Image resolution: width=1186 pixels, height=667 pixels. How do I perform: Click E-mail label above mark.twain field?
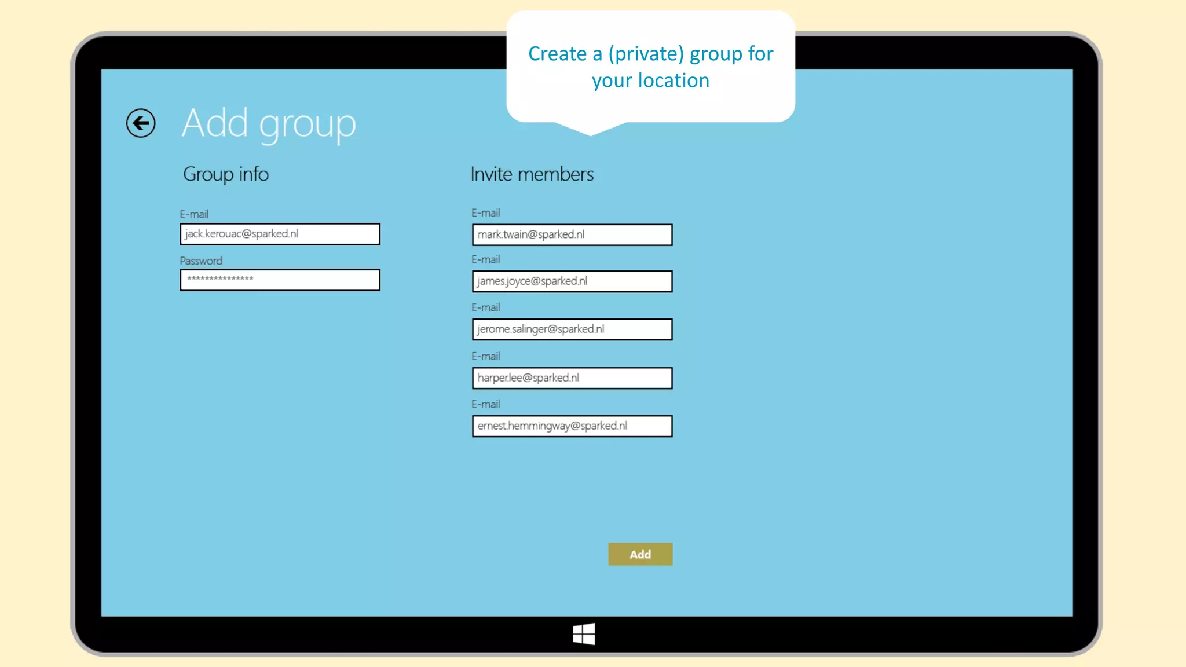[486, 213]
